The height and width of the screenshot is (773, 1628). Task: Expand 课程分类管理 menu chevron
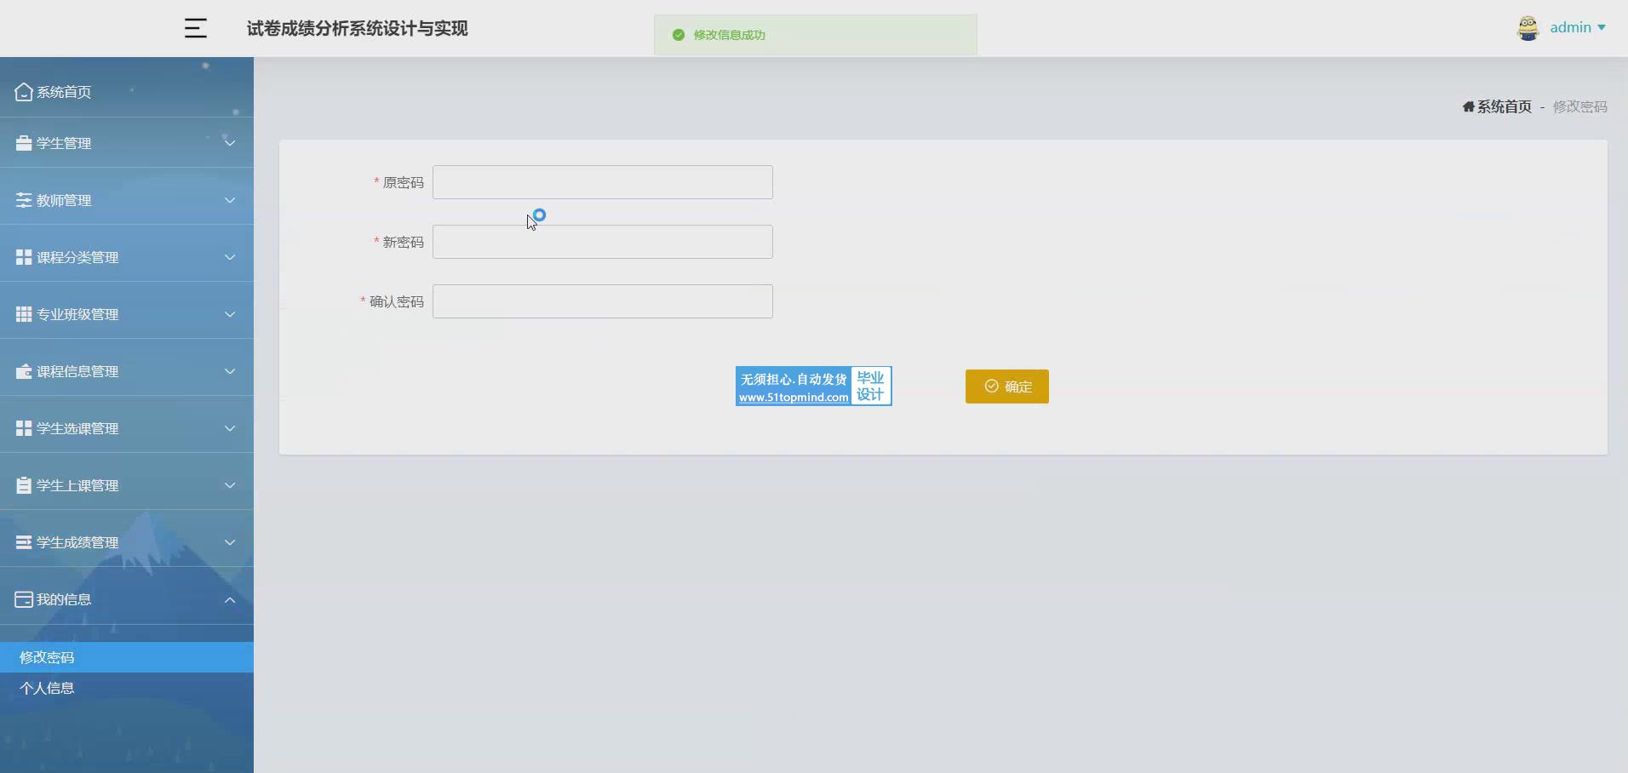pyautogui.click(x=230, y=257)
